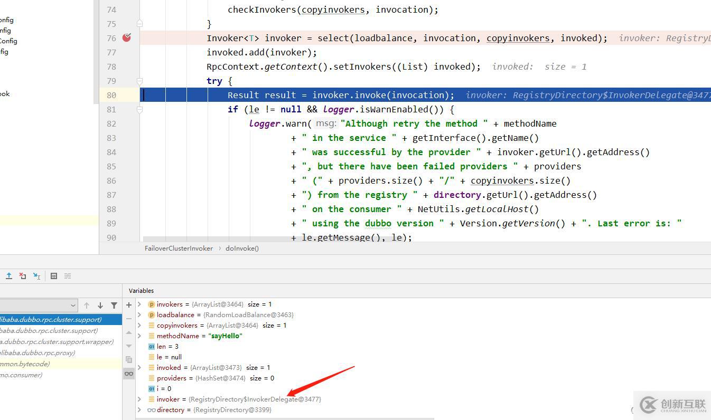Screen dimensions: 711x420
Task: Open the Evaluate Expression calculator icon
Action: [x=54, y=276]
